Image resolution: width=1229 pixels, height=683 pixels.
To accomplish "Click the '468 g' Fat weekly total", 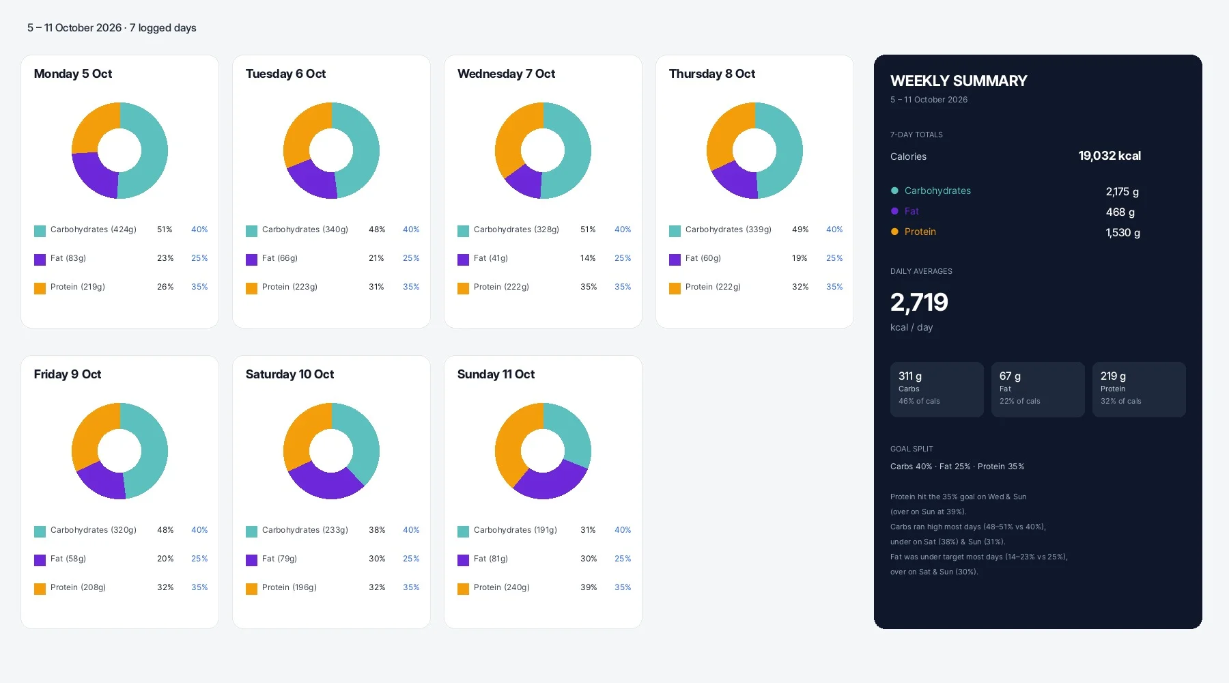I will (x=1120, y=212).
